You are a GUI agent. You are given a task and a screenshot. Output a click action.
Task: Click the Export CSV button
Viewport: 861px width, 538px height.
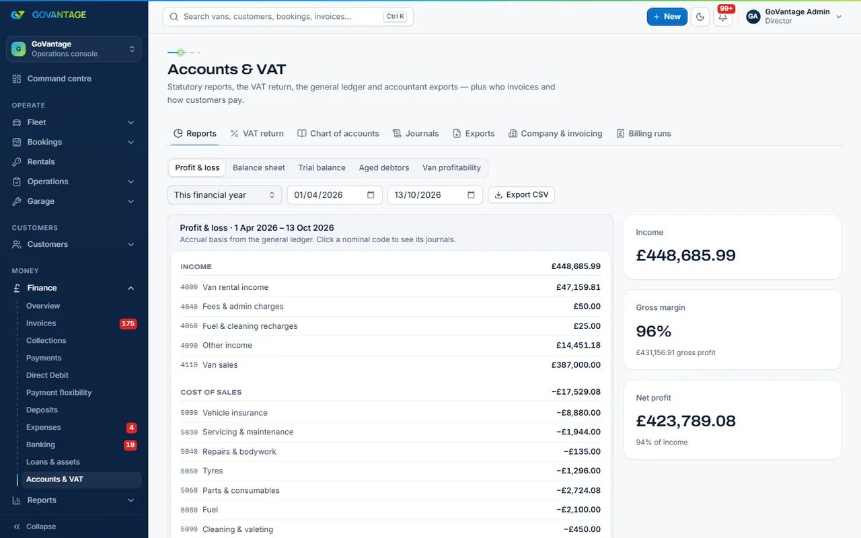[x=521, y=195]
